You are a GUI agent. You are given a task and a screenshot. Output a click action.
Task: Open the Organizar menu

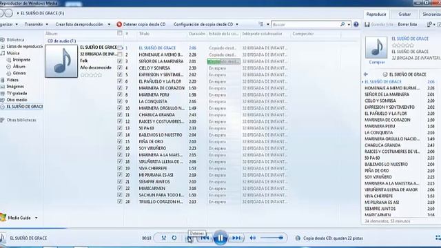(9, 25)
